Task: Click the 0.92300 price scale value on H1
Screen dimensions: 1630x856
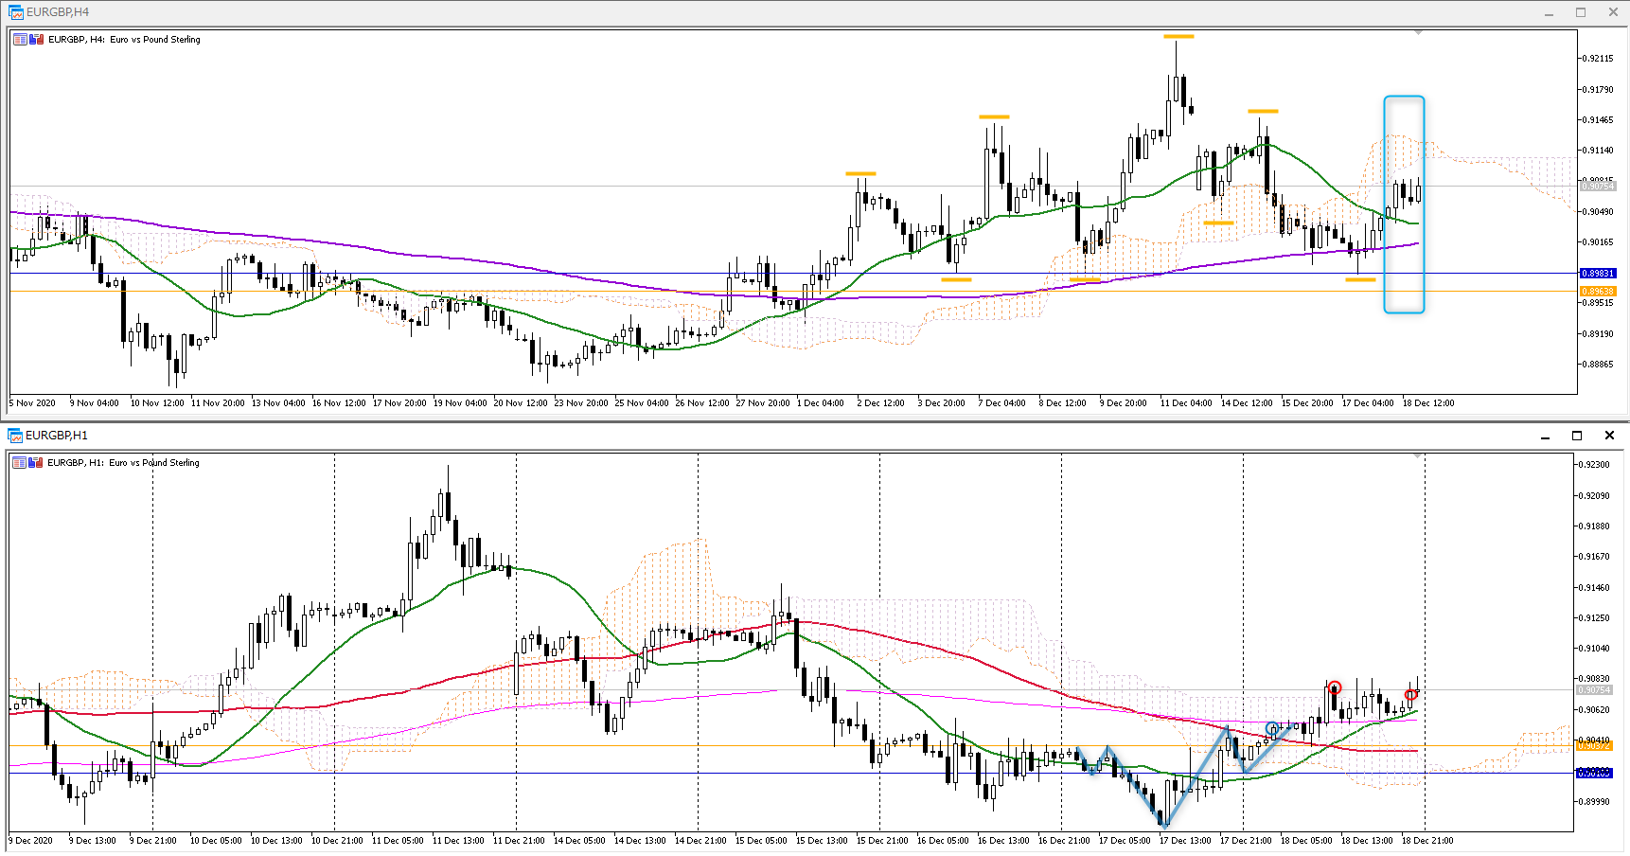Action: (1595, 465)
